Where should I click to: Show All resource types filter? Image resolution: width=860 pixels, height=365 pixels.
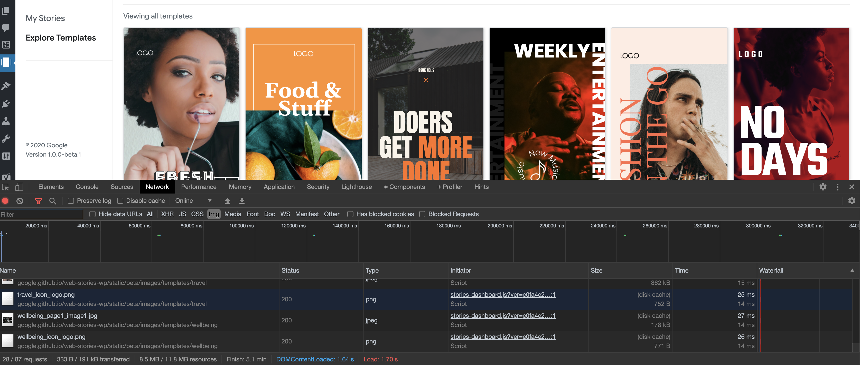click(x=150, y=214)
